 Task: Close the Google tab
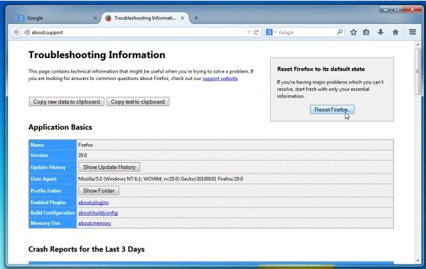pyautogui.click(x=95, y=18)
